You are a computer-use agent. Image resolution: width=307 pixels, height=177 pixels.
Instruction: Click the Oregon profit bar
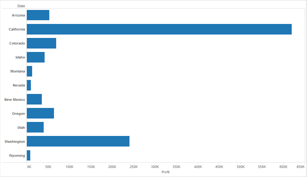40,113
